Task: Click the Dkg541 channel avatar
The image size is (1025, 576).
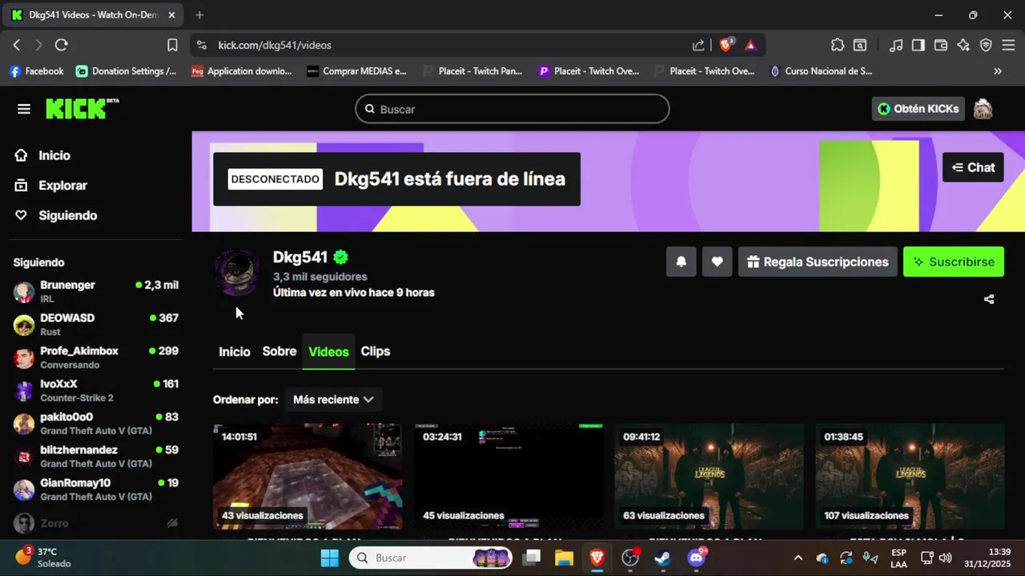Action: pos(237,273)
